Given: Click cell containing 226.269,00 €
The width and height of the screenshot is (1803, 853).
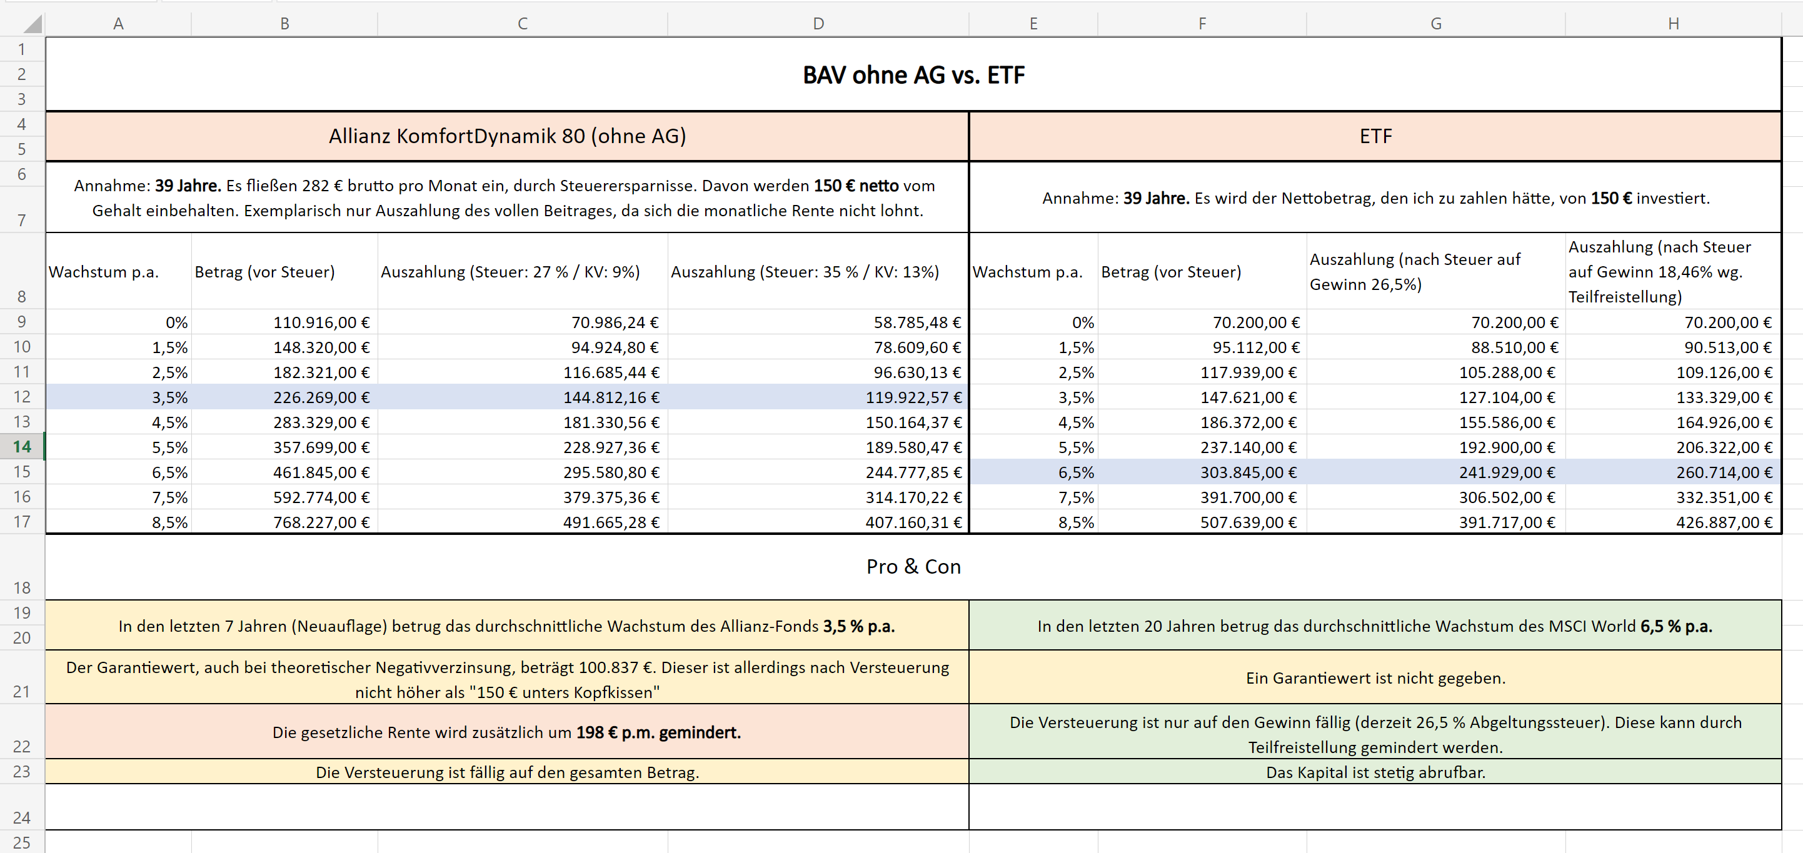Looking at the screenshot, I should pyautogui.click(x=321, y=397).
